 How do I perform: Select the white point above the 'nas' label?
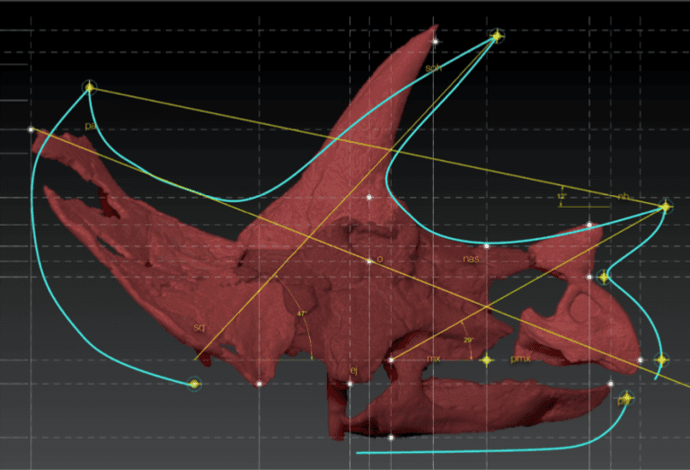click(486, 245)
